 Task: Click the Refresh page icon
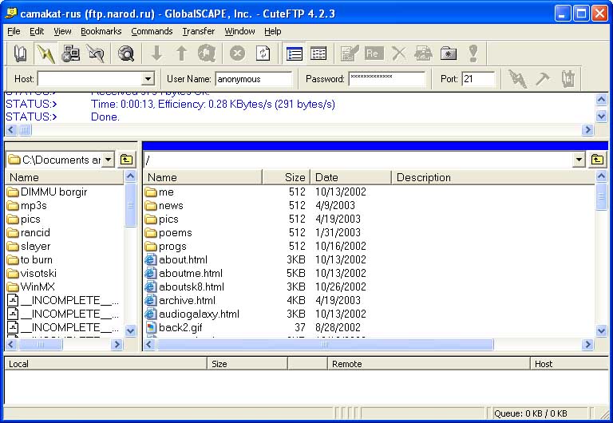[x=263, y=53]
